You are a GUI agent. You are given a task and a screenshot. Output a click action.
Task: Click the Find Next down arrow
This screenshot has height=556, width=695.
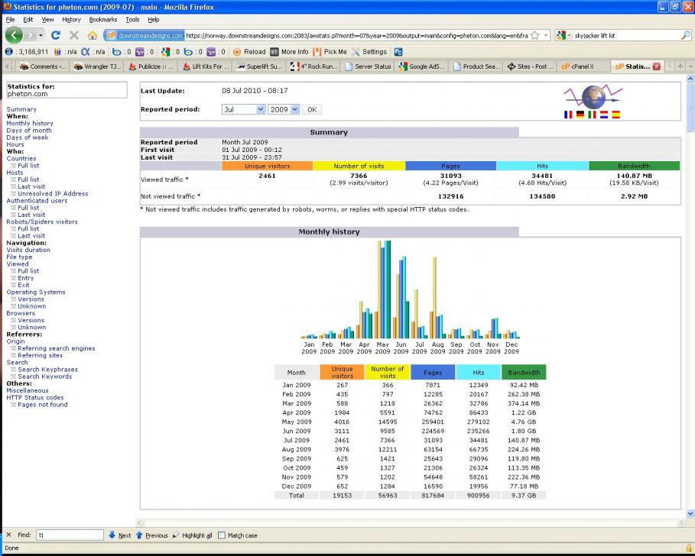[x=112, y=535]
